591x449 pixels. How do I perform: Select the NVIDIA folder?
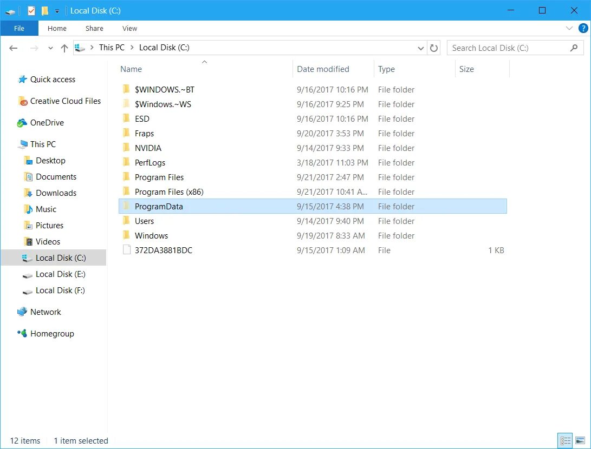click(x=313, y=148)
